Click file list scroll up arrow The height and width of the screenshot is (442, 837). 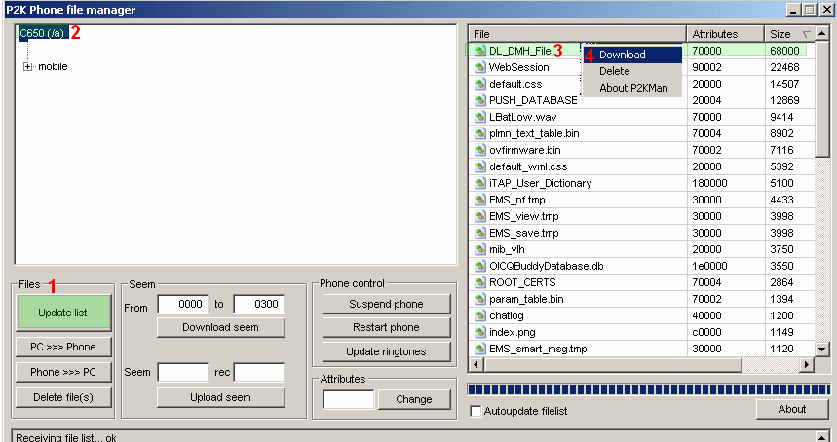822,34
